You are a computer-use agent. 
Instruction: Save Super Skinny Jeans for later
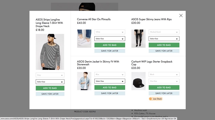coord(164,51)
